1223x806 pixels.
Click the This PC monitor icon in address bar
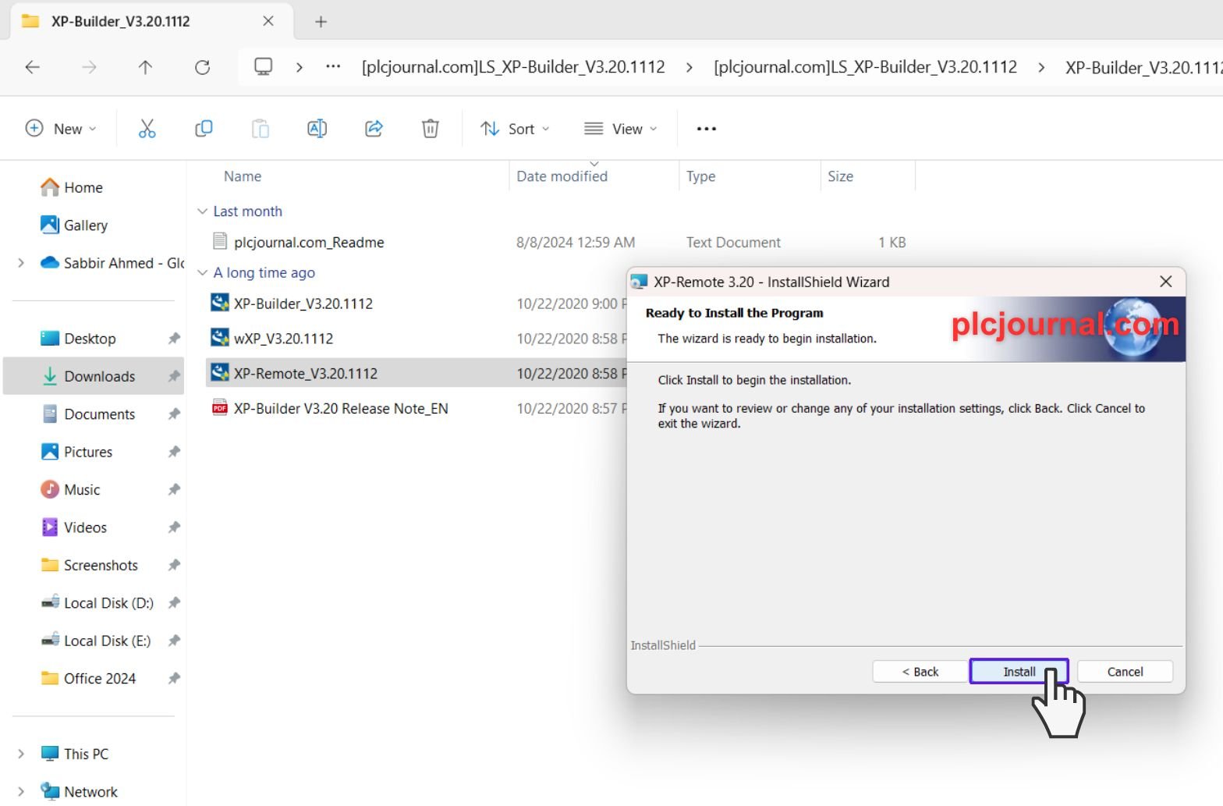point(264,67)
